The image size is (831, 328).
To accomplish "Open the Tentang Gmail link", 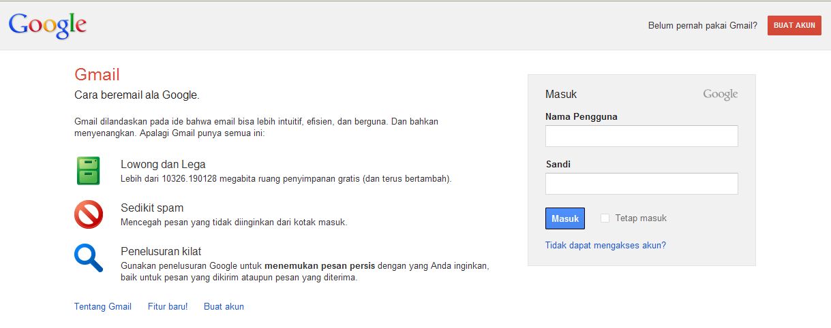I will pyautogui.click(x=103, y=306).
